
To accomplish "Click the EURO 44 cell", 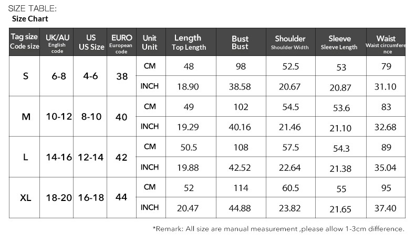I will pos(121,197).
